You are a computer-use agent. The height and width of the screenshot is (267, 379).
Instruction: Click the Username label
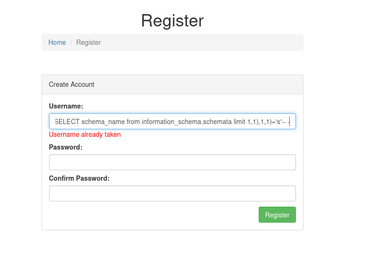point(66,106)
